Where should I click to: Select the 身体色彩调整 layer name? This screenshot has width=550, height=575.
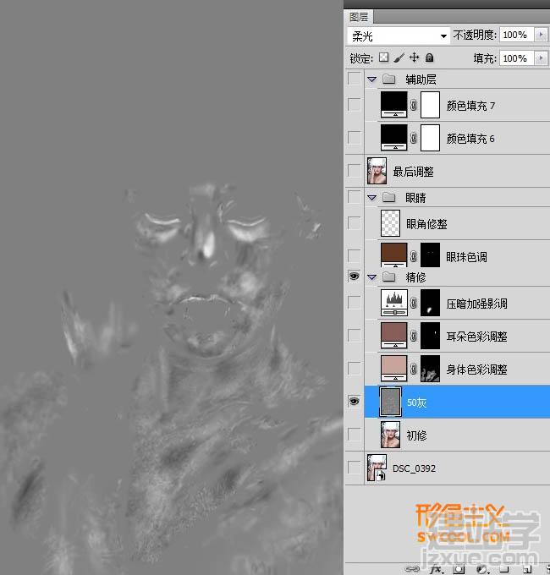pos(476,370)
